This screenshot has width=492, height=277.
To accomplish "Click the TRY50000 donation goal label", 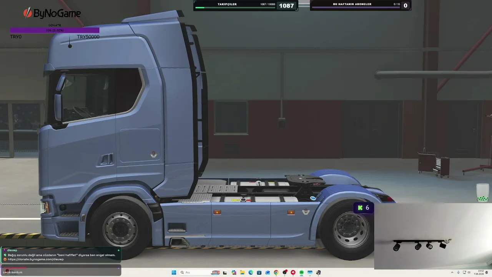I will pos(88,37).
